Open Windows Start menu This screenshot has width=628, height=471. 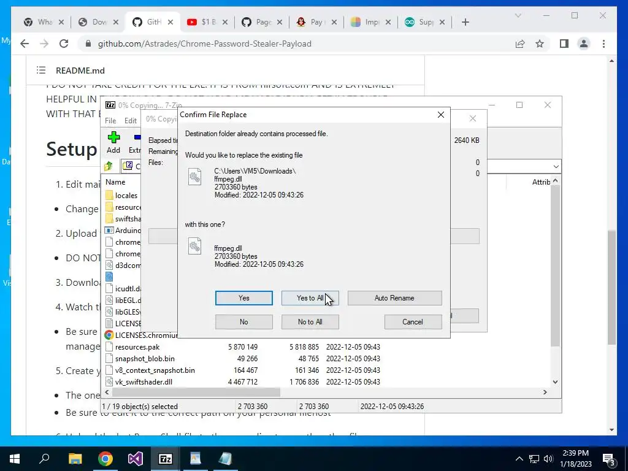point(15,459)
